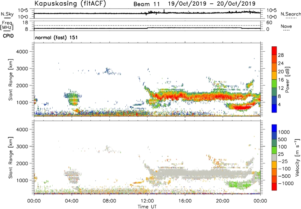Image resolution: width=301 pixels, height=209 pixels.
Task: Click the 'Power [dB]' color bar label
Action: point(287,80)
